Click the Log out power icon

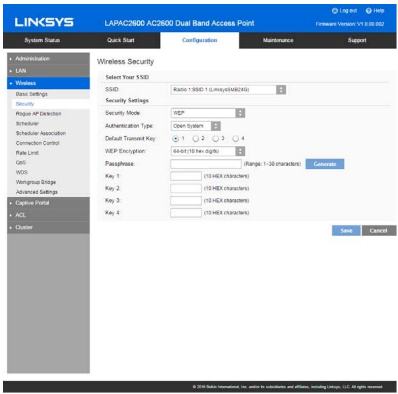[x=335, y=11]
